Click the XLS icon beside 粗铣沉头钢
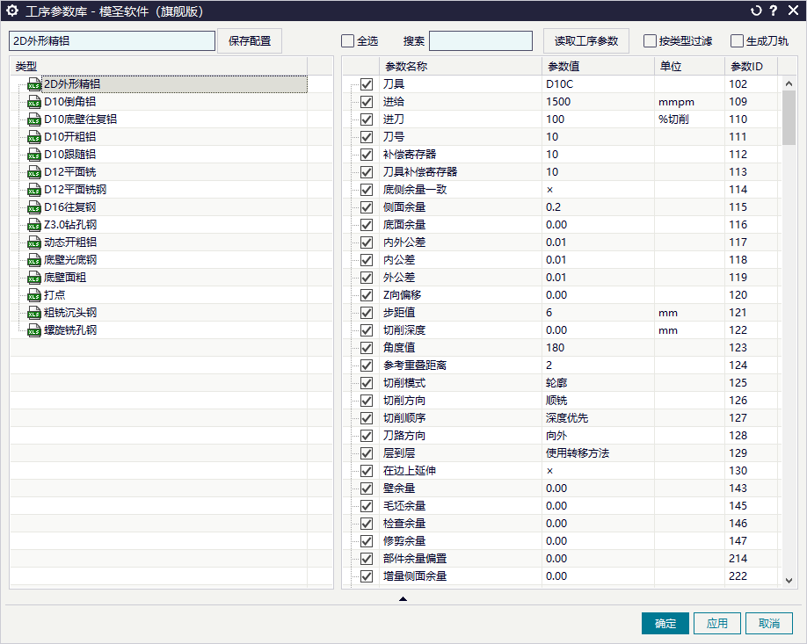 pos(34,313)
